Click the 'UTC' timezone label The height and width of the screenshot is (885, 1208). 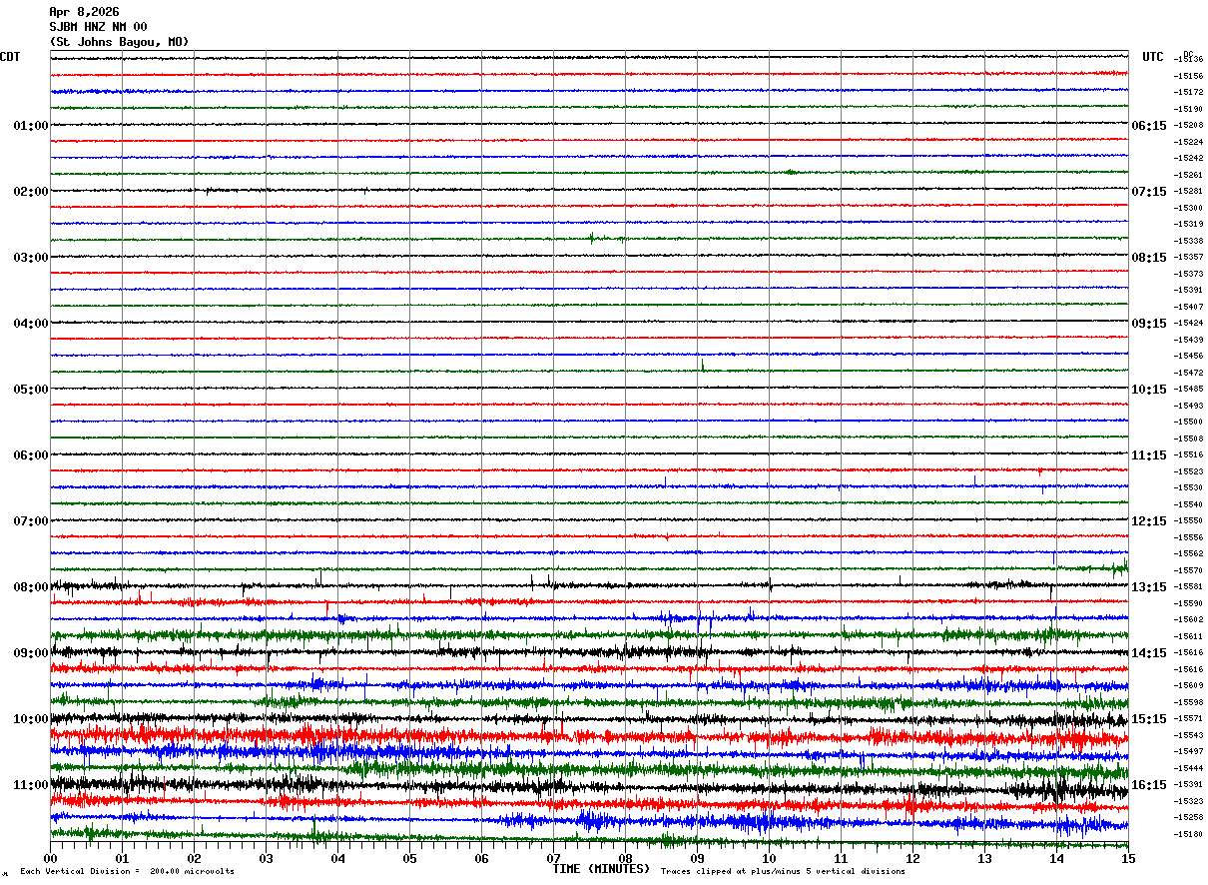point(1153,57)
